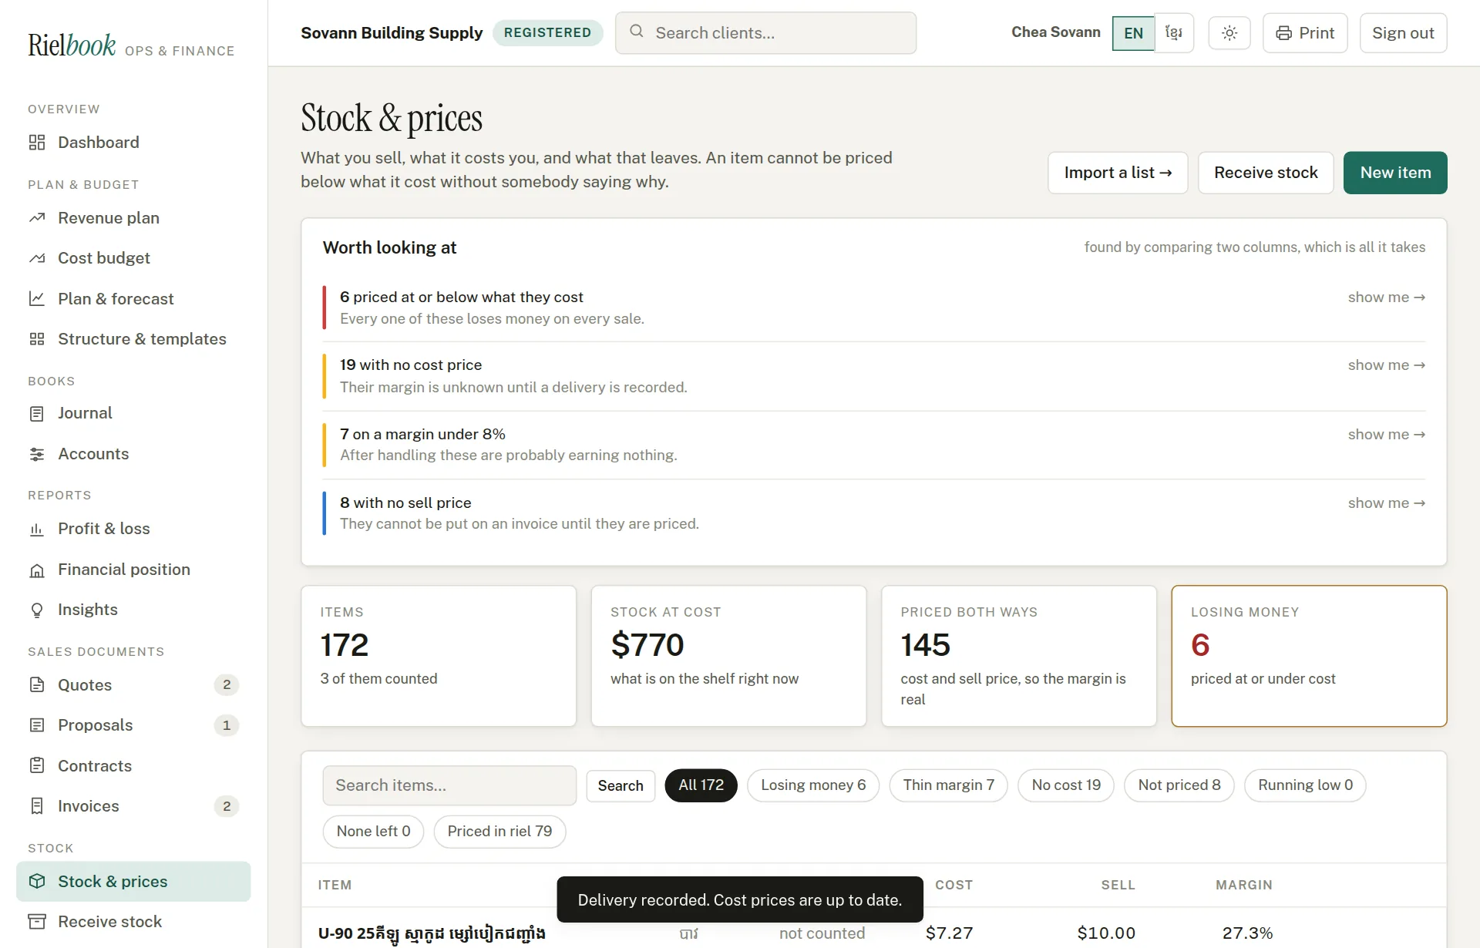
Task: Open the Losing money summary card
Action: (1309, 656)
